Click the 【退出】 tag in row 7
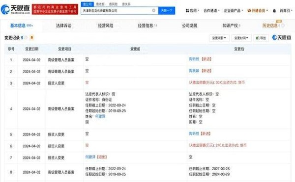 (102, 157)
